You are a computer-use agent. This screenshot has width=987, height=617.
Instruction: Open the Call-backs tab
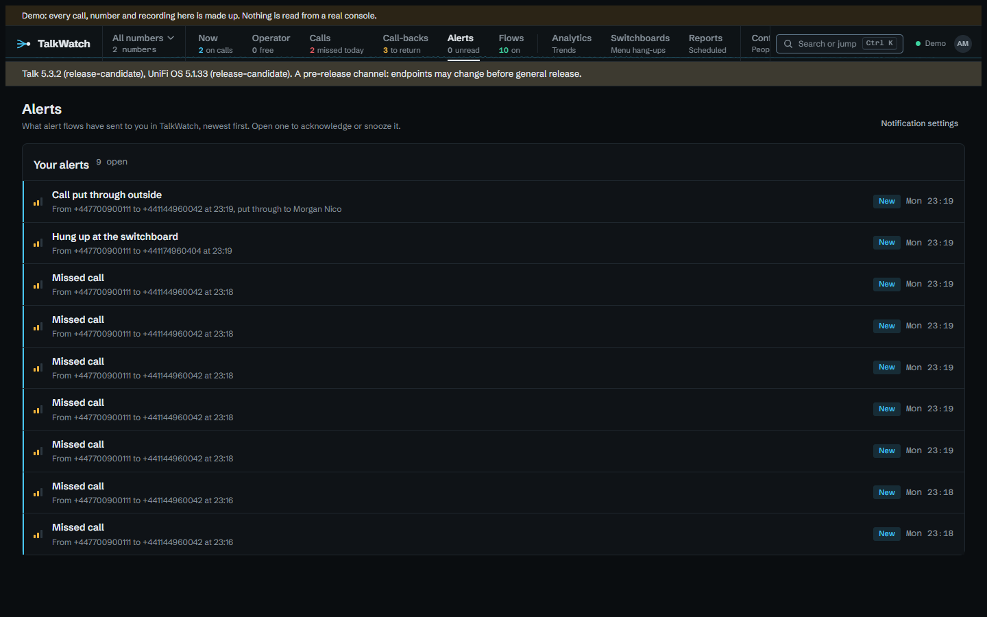pos(405,44)
